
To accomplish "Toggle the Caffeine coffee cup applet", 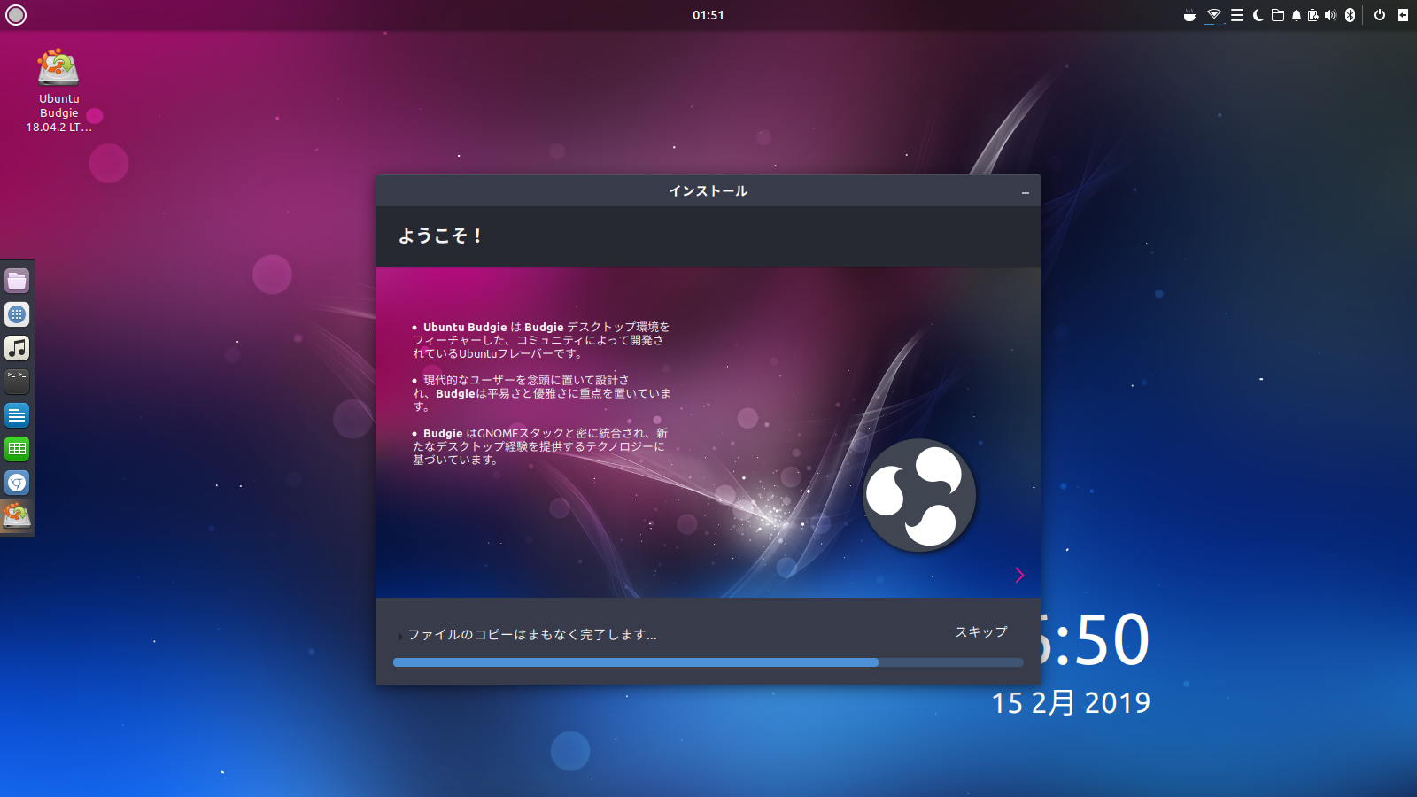I will point(1190,15).
